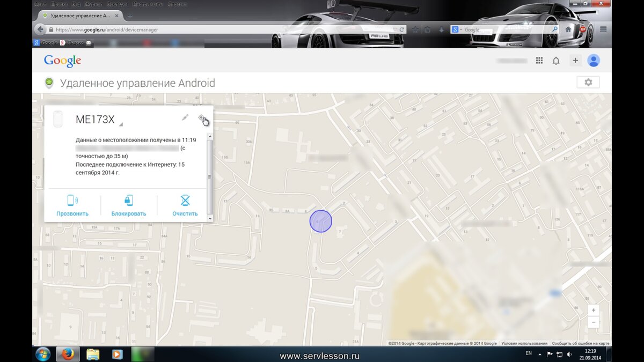644x362 pixels.
Task: Open Google notifications bell
Action: [x=556, y=61]
